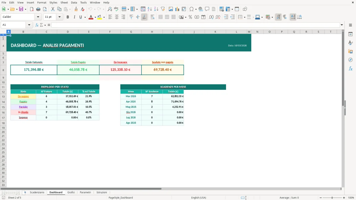The image size is (356, 200).
Task: Toggle italic formatting
Action: (x=74, y=17)
